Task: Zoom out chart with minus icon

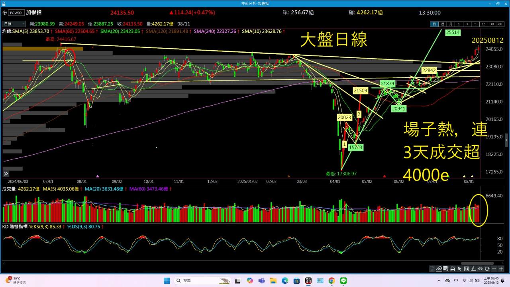Action: coord(494,269)
